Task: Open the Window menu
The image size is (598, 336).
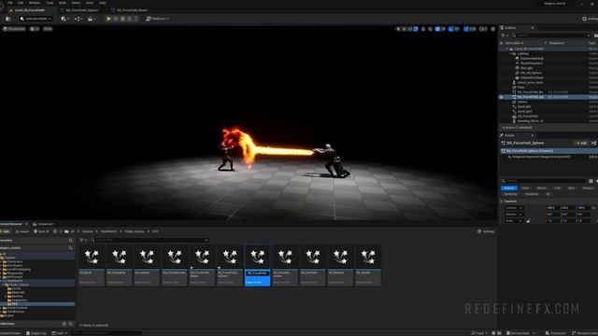Action: click(35, 3)
